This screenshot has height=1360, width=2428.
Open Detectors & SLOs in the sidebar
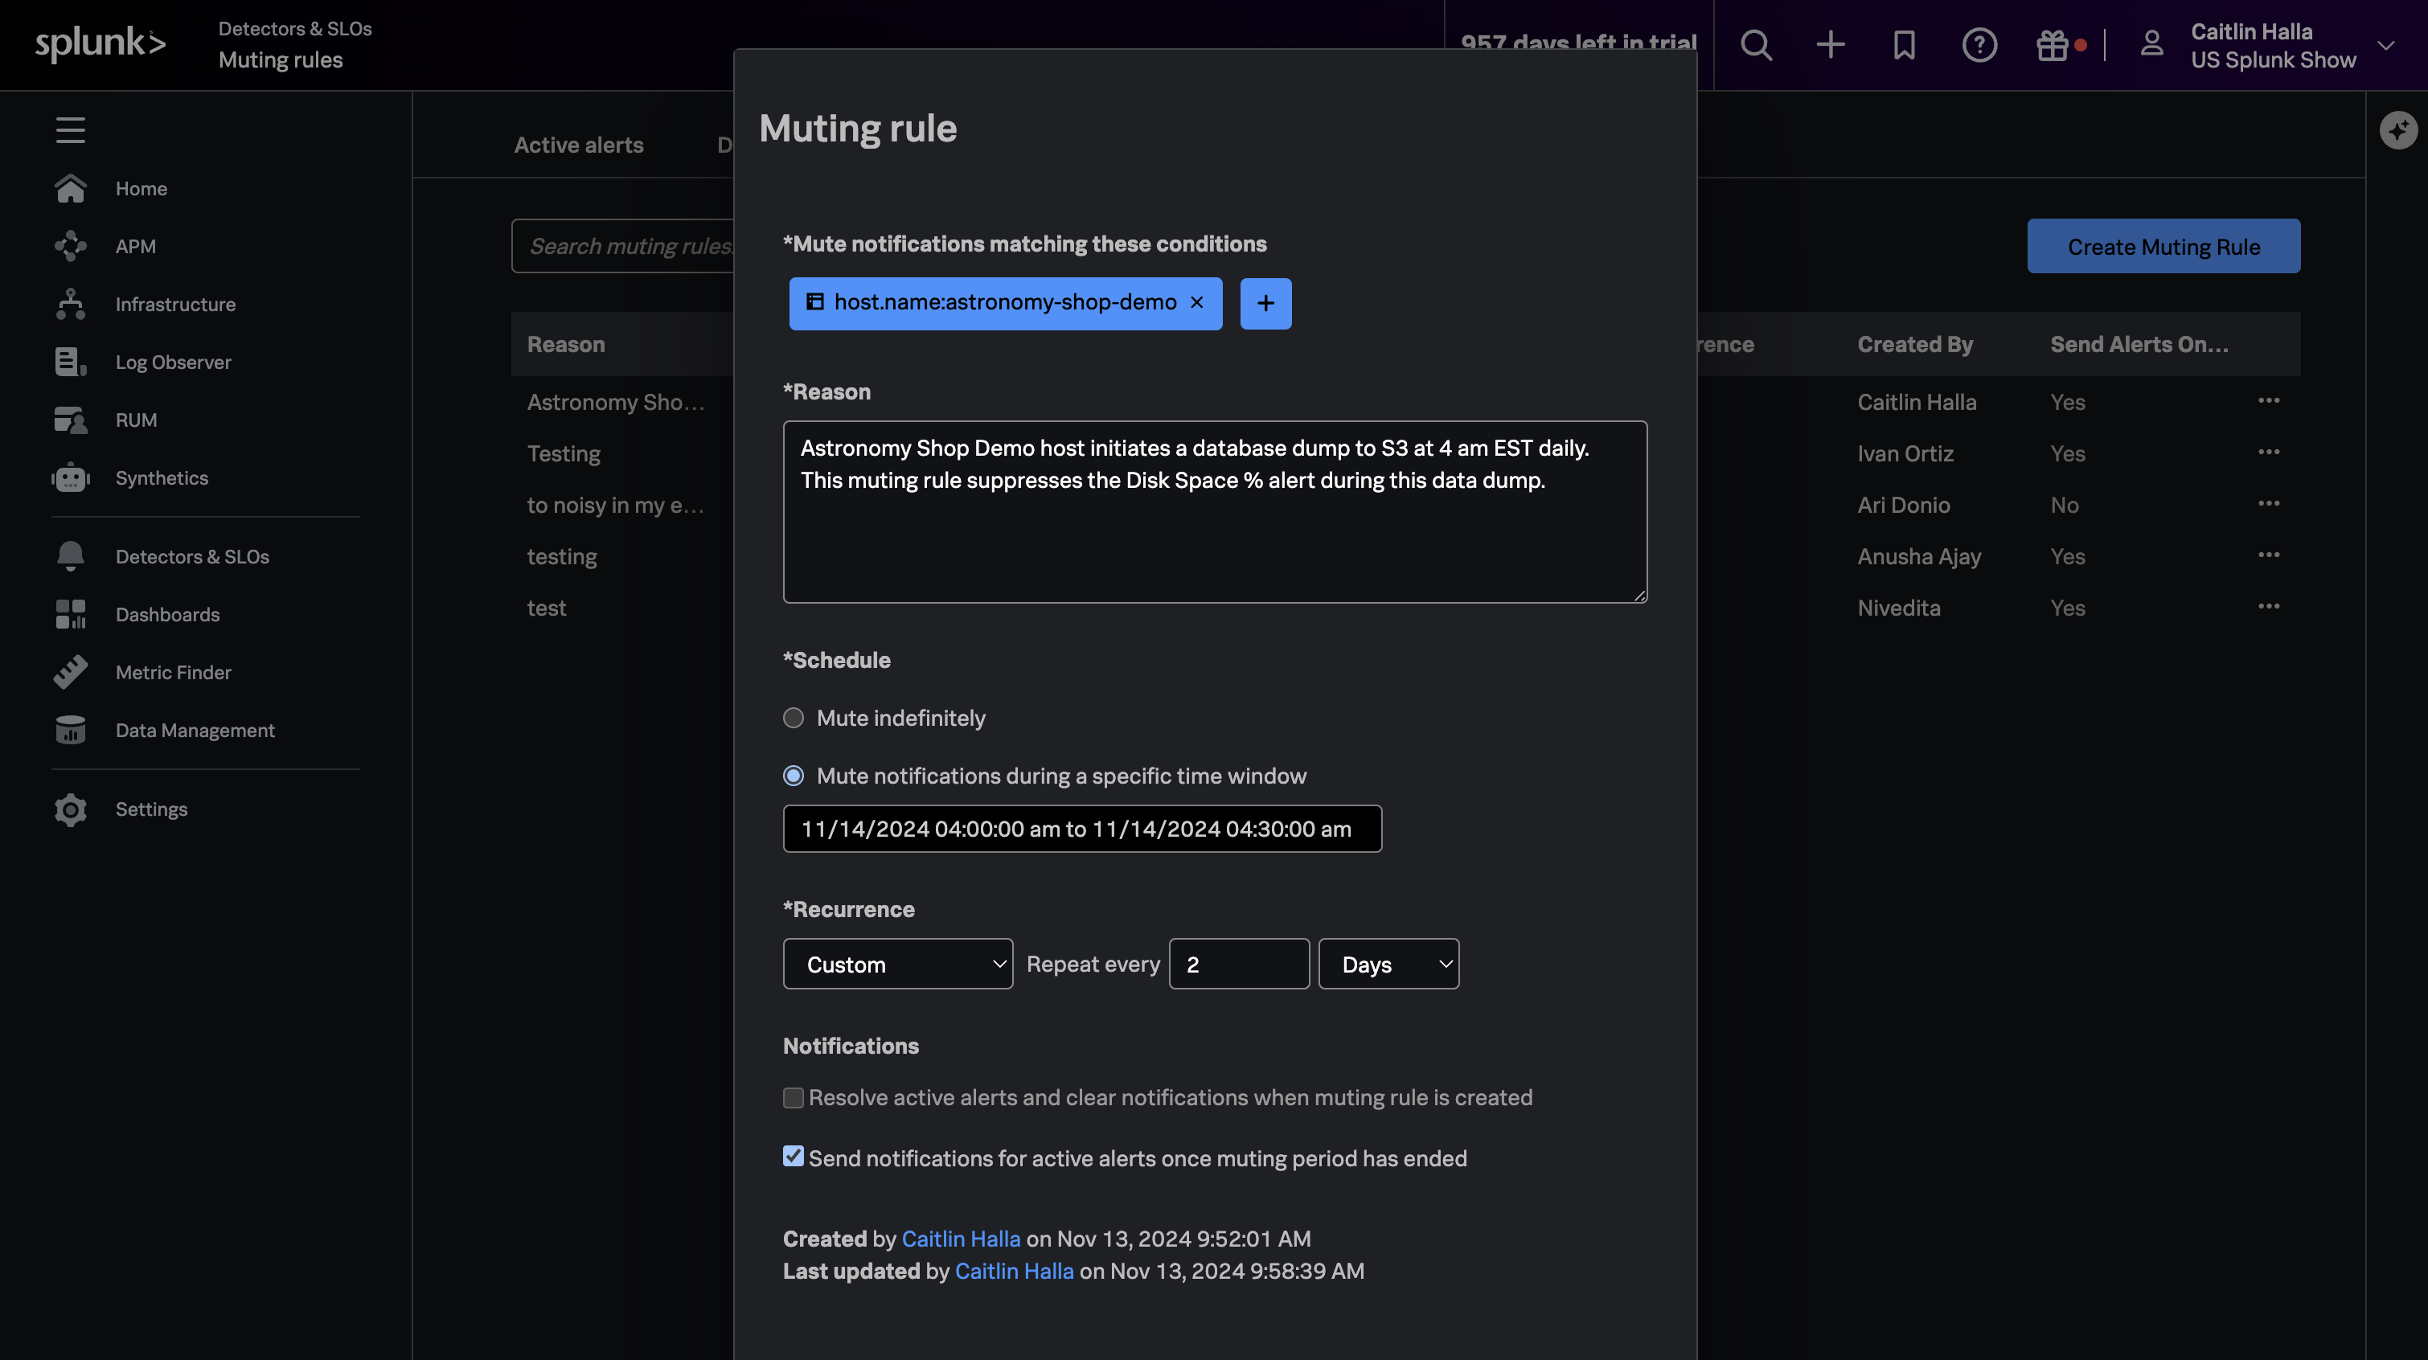192,556
